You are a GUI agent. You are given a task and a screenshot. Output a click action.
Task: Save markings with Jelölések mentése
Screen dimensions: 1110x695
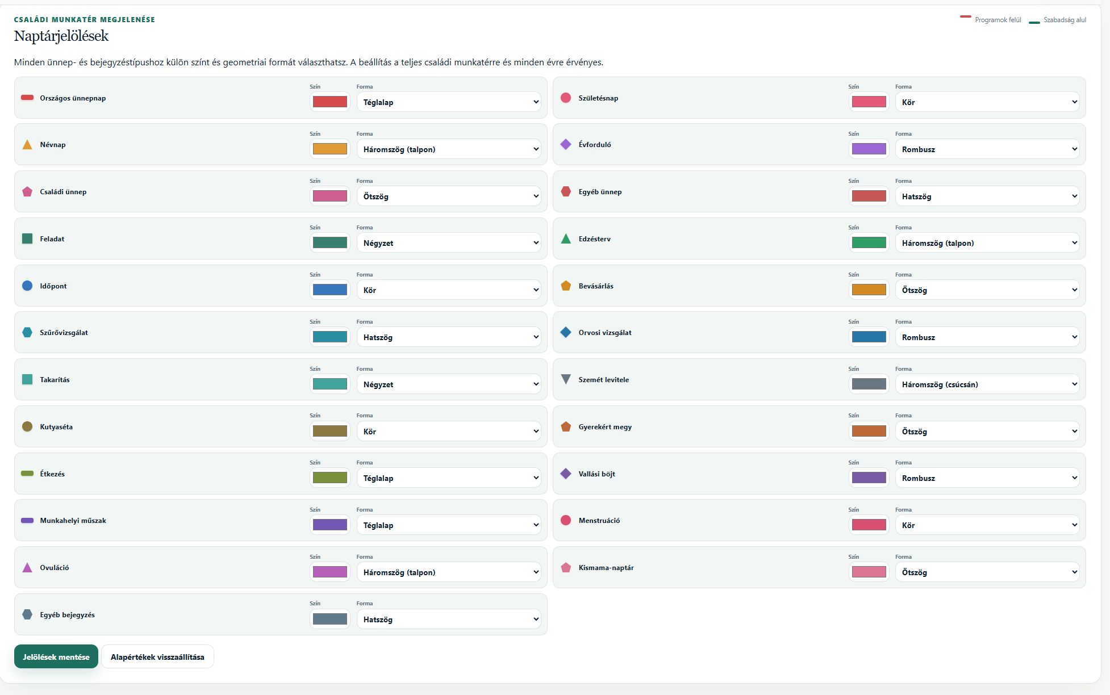pos(56,657)
